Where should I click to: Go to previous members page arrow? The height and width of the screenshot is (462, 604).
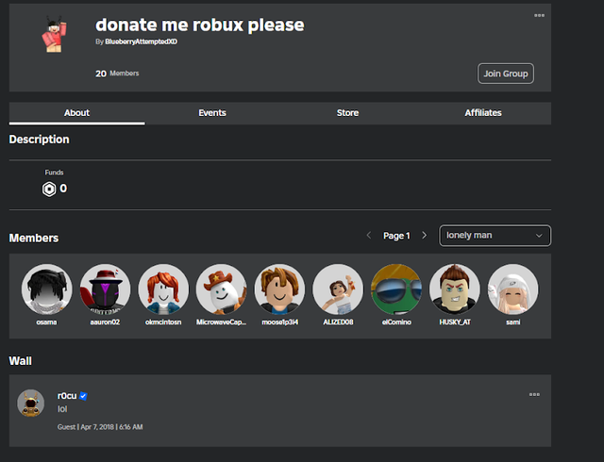369,235
